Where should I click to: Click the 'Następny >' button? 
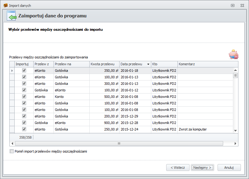coord(202,168)
